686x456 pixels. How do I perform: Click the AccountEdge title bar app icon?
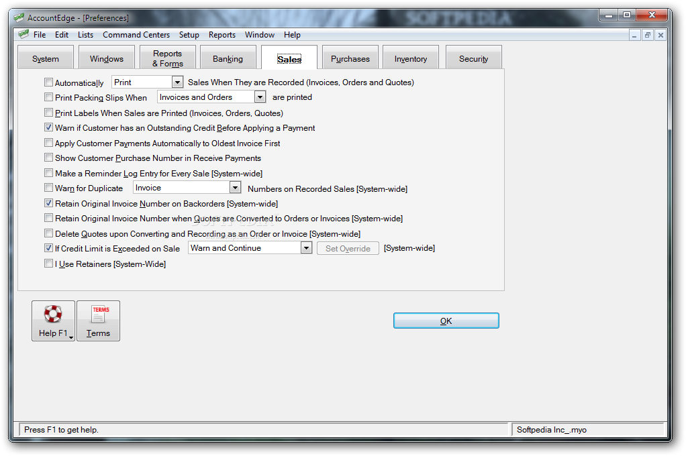point(19,17)
